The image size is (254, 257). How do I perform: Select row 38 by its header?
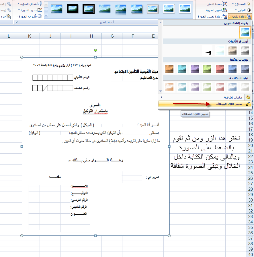pos(250,244)
